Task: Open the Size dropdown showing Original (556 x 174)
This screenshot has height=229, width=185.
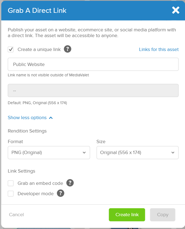Action: tap(137, 152)
